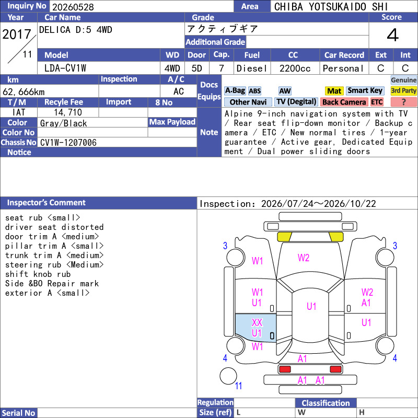This screenshot has height=418, width=418.
Task: Click inquiry number 20260528
Action: [73, 7]
